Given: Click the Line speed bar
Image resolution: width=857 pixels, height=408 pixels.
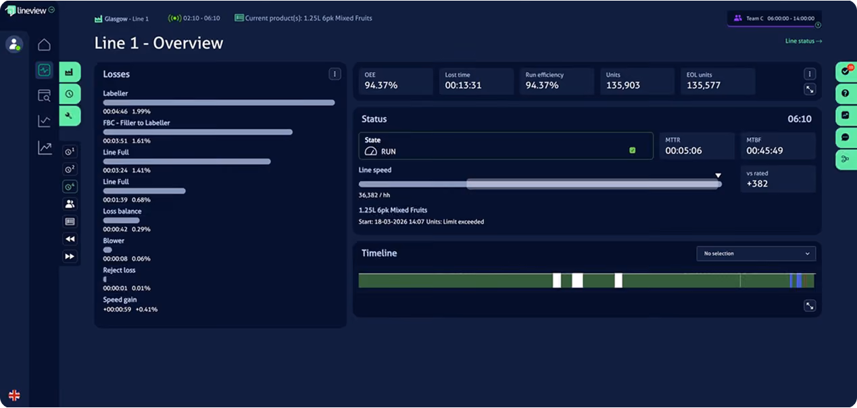Looking at the screenshot, I should tap(540, 184).
